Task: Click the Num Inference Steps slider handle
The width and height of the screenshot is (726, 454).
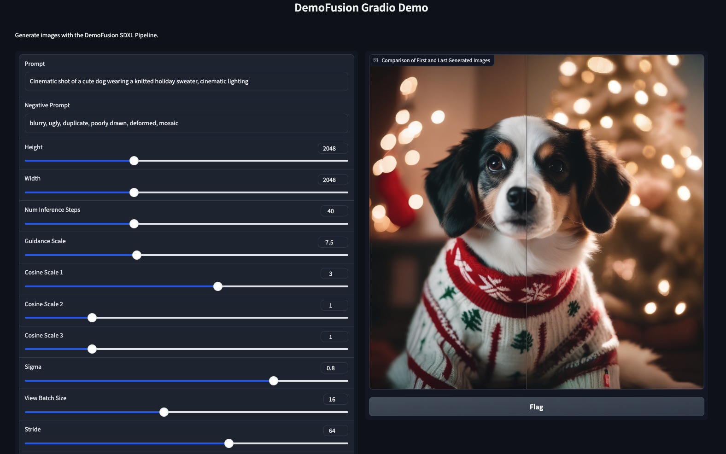Action: tap(134, 224)
